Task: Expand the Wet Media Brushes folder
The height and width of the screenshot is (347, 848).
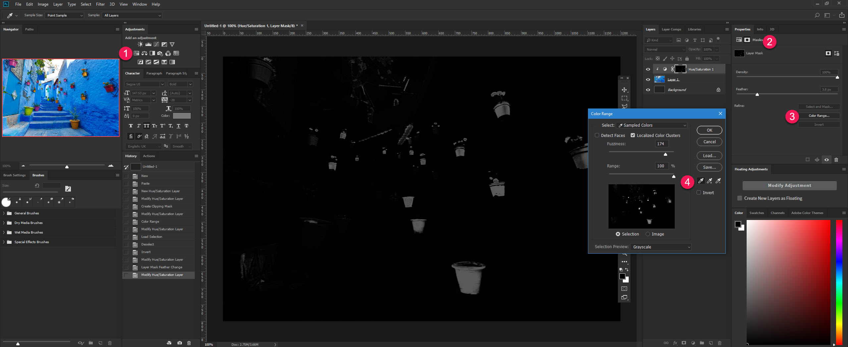Action: tap(4, 233)
